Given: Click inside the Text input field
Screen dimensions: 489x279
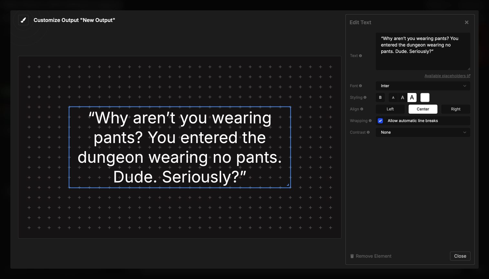Looking at the screenshot, I should pos(423,52).
